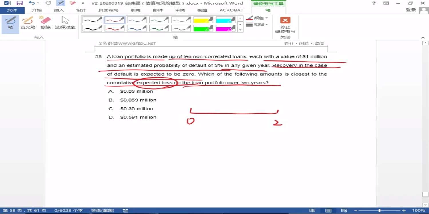Switch to the Home (开始) tab
This screenshot has height=214, width=429.
[37, 10]
